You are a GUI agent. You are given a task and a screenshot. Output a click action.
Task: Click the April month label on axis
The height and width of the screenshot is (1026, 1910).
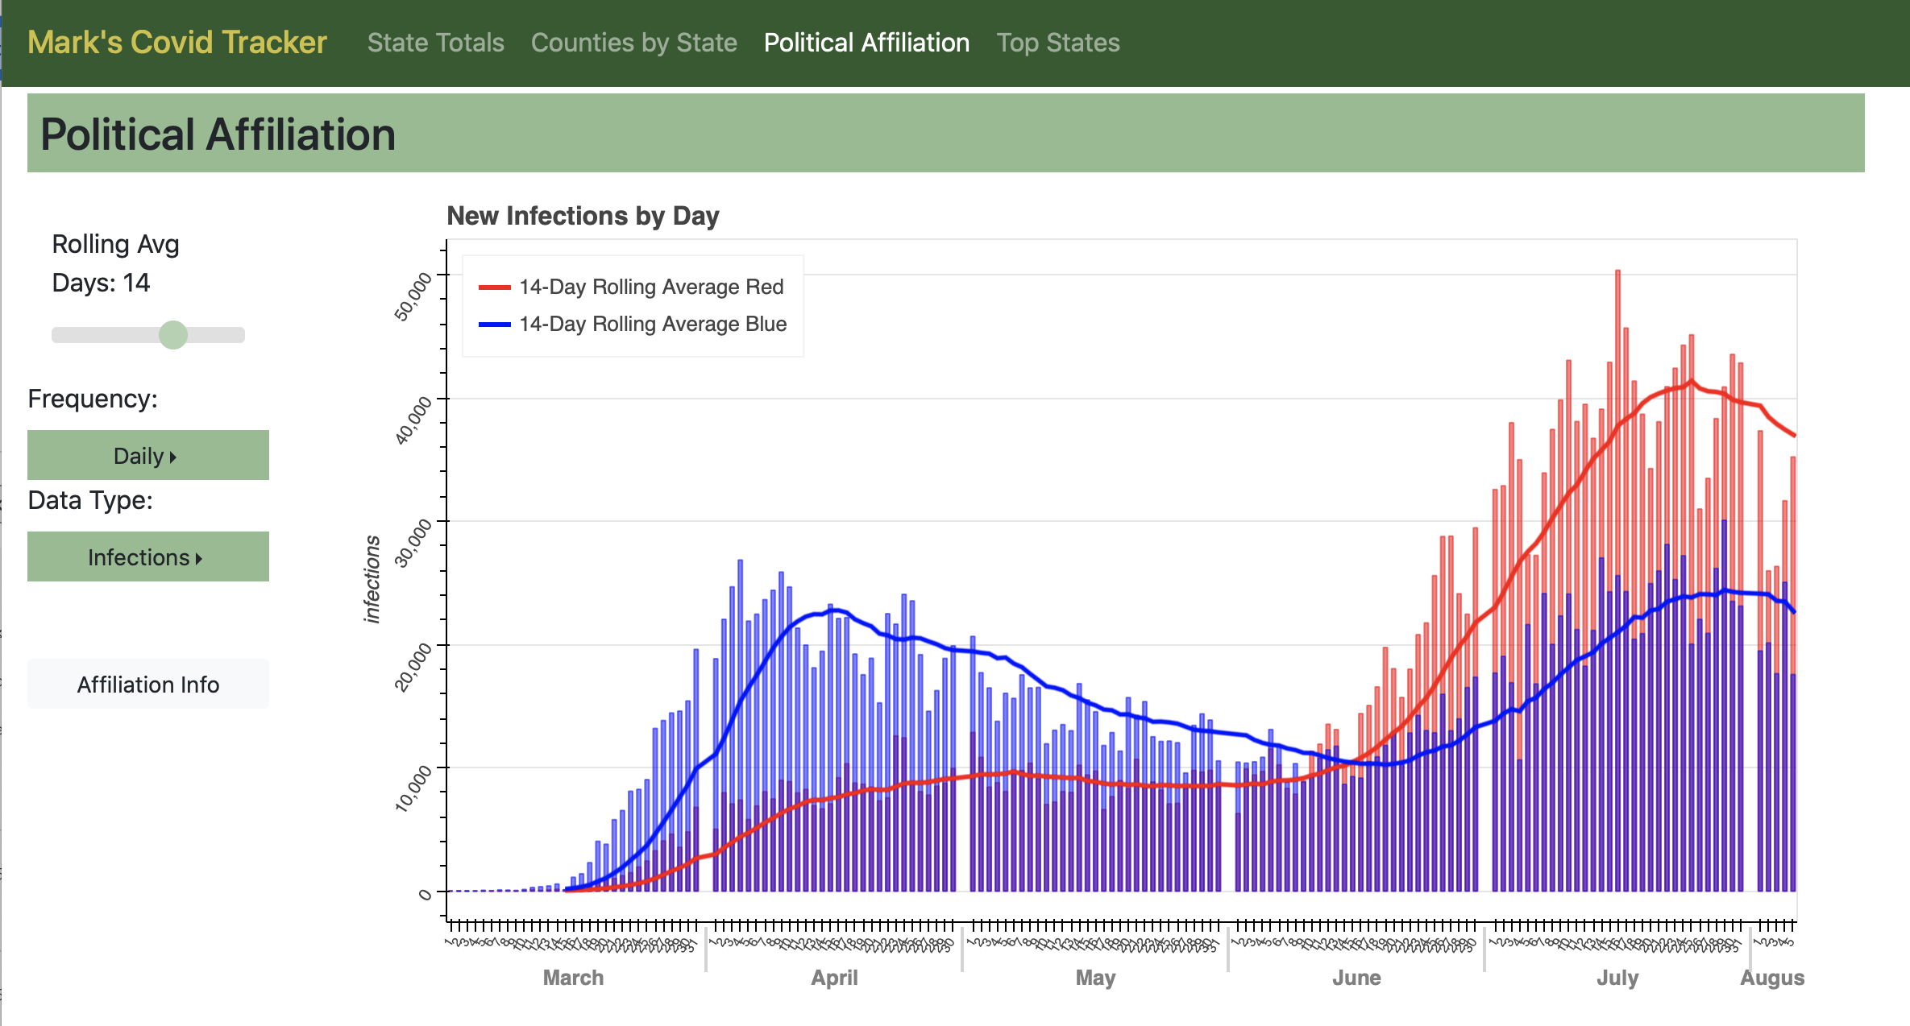click(834, 978)
